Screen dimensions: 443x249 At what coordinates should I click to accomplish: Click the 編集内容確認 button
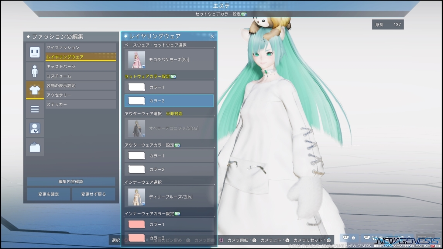(71, 181)
